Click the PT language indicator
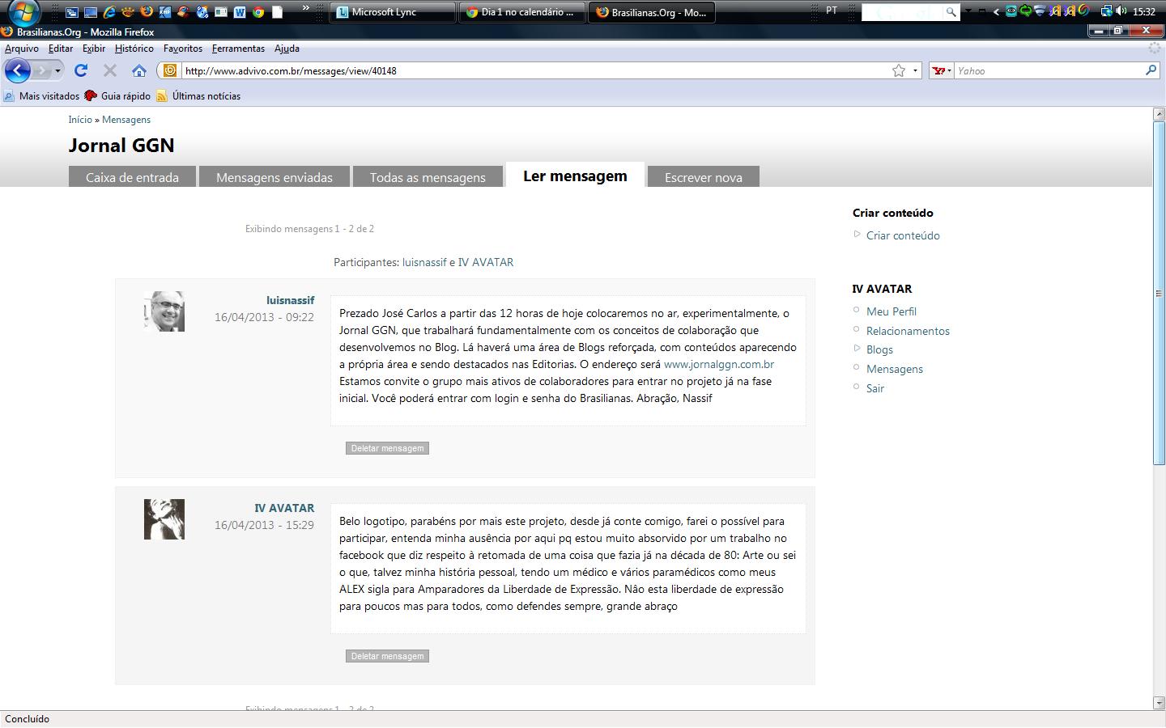1166x728 pixels. pos(832,11)
